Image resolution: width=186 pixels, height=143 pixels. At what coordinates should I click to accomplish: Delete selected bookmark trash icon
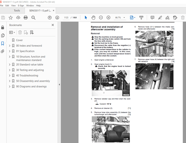coord(20,32)
